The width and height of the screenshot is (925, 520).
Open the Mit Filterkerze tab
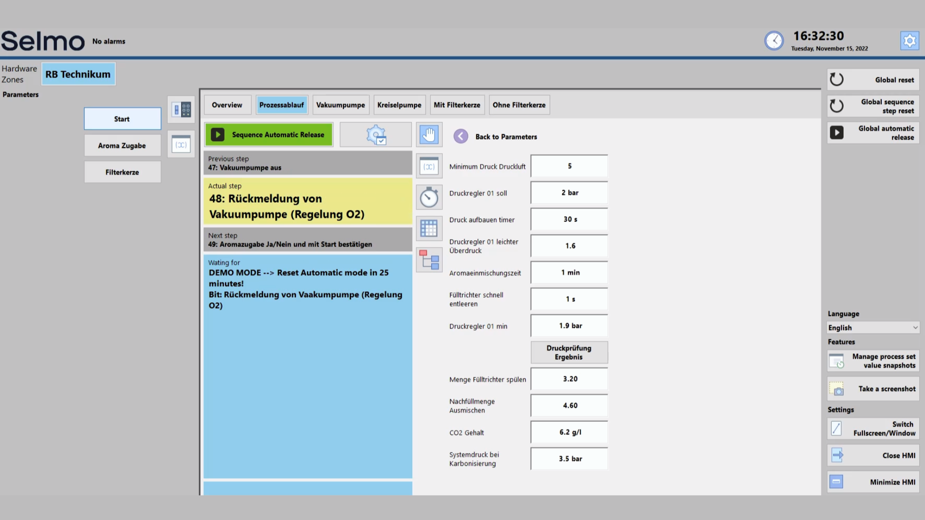click(x=457, y=105)
